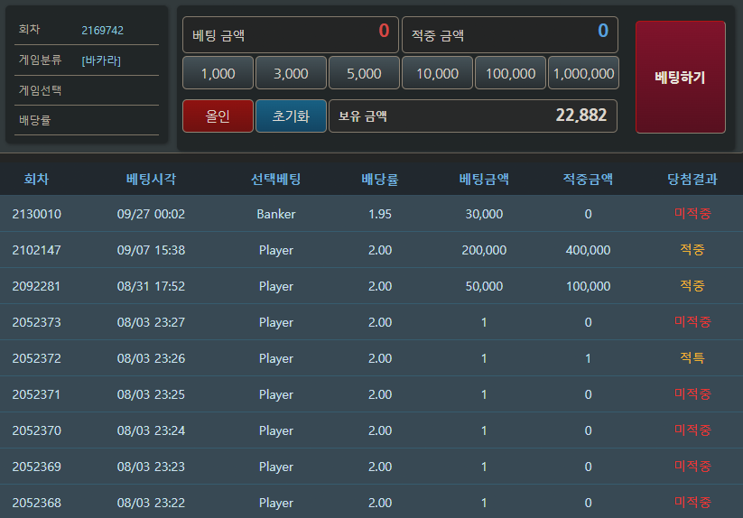The height and width of the screenshot is (518, 743).
Task: Click 미적중 result for round 2052371
Action: click(692, 394)
